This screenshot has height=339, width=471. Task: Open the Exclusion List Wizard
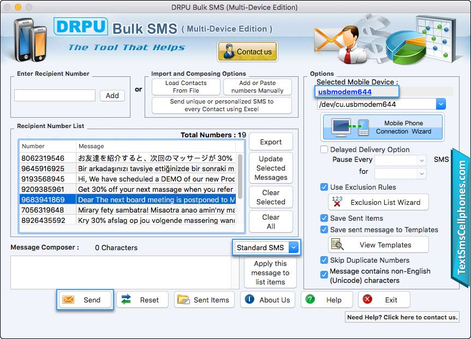coord(378,202)
